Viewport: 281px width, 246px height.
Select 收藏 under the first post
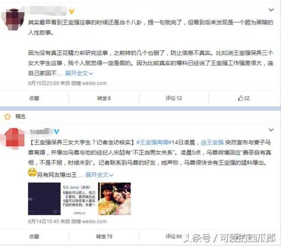[34, 98]
